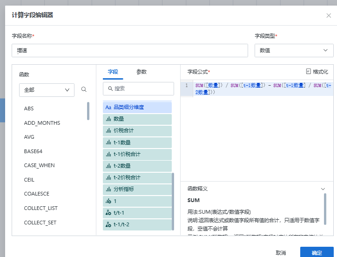The image size is (337, 257).
Task: Switch to the 字段 tab
Action: (113, 72)
